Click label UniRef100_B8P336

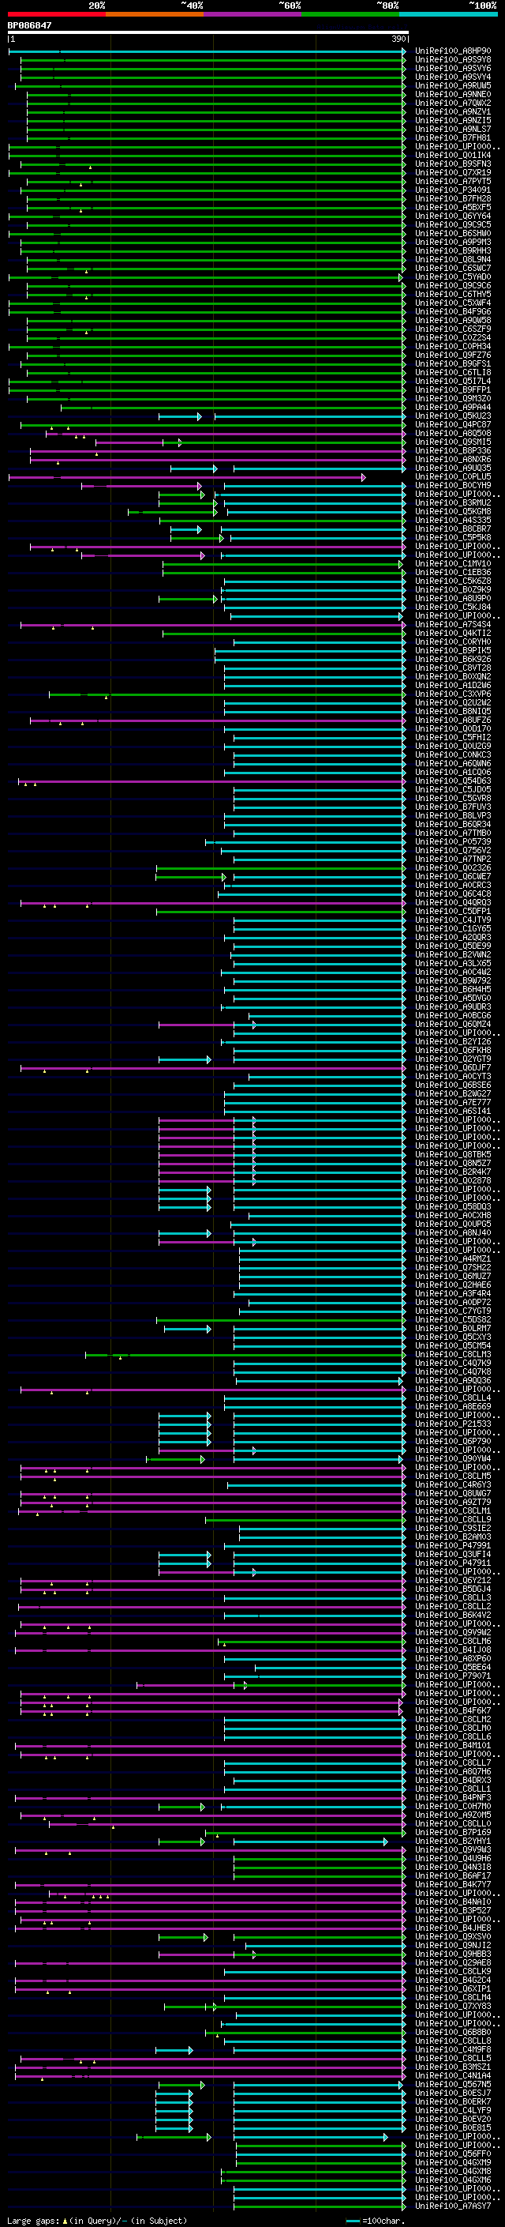[x=453, y=450]
